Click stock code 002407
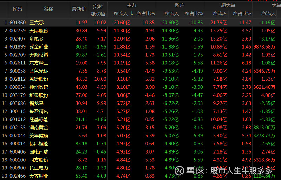281x180 pixels. tap(18, 39)
